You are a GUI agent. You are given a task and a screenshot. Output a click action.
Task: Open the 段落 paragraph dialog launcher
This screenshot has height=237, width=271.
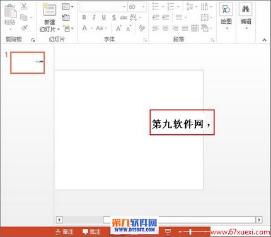tap(212, 40)
